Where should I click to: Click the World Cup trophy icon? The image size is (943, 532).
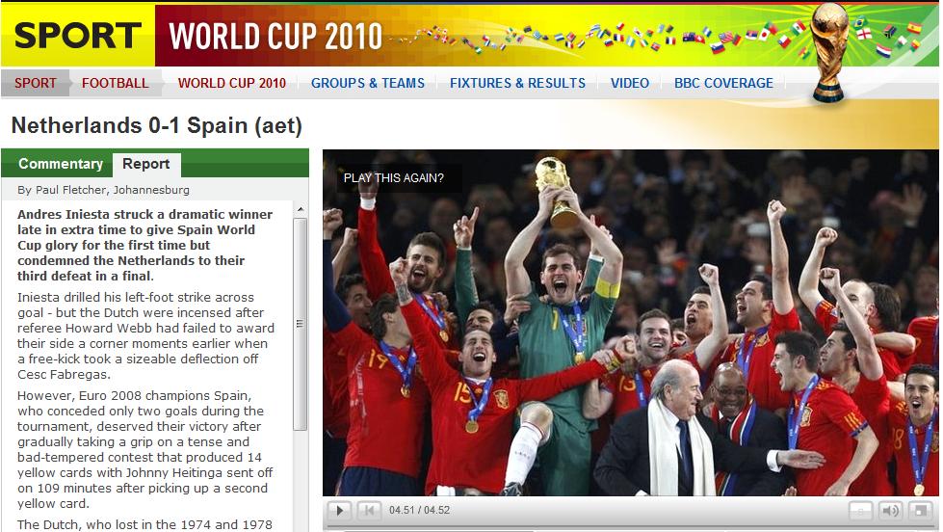coord(828,52)
